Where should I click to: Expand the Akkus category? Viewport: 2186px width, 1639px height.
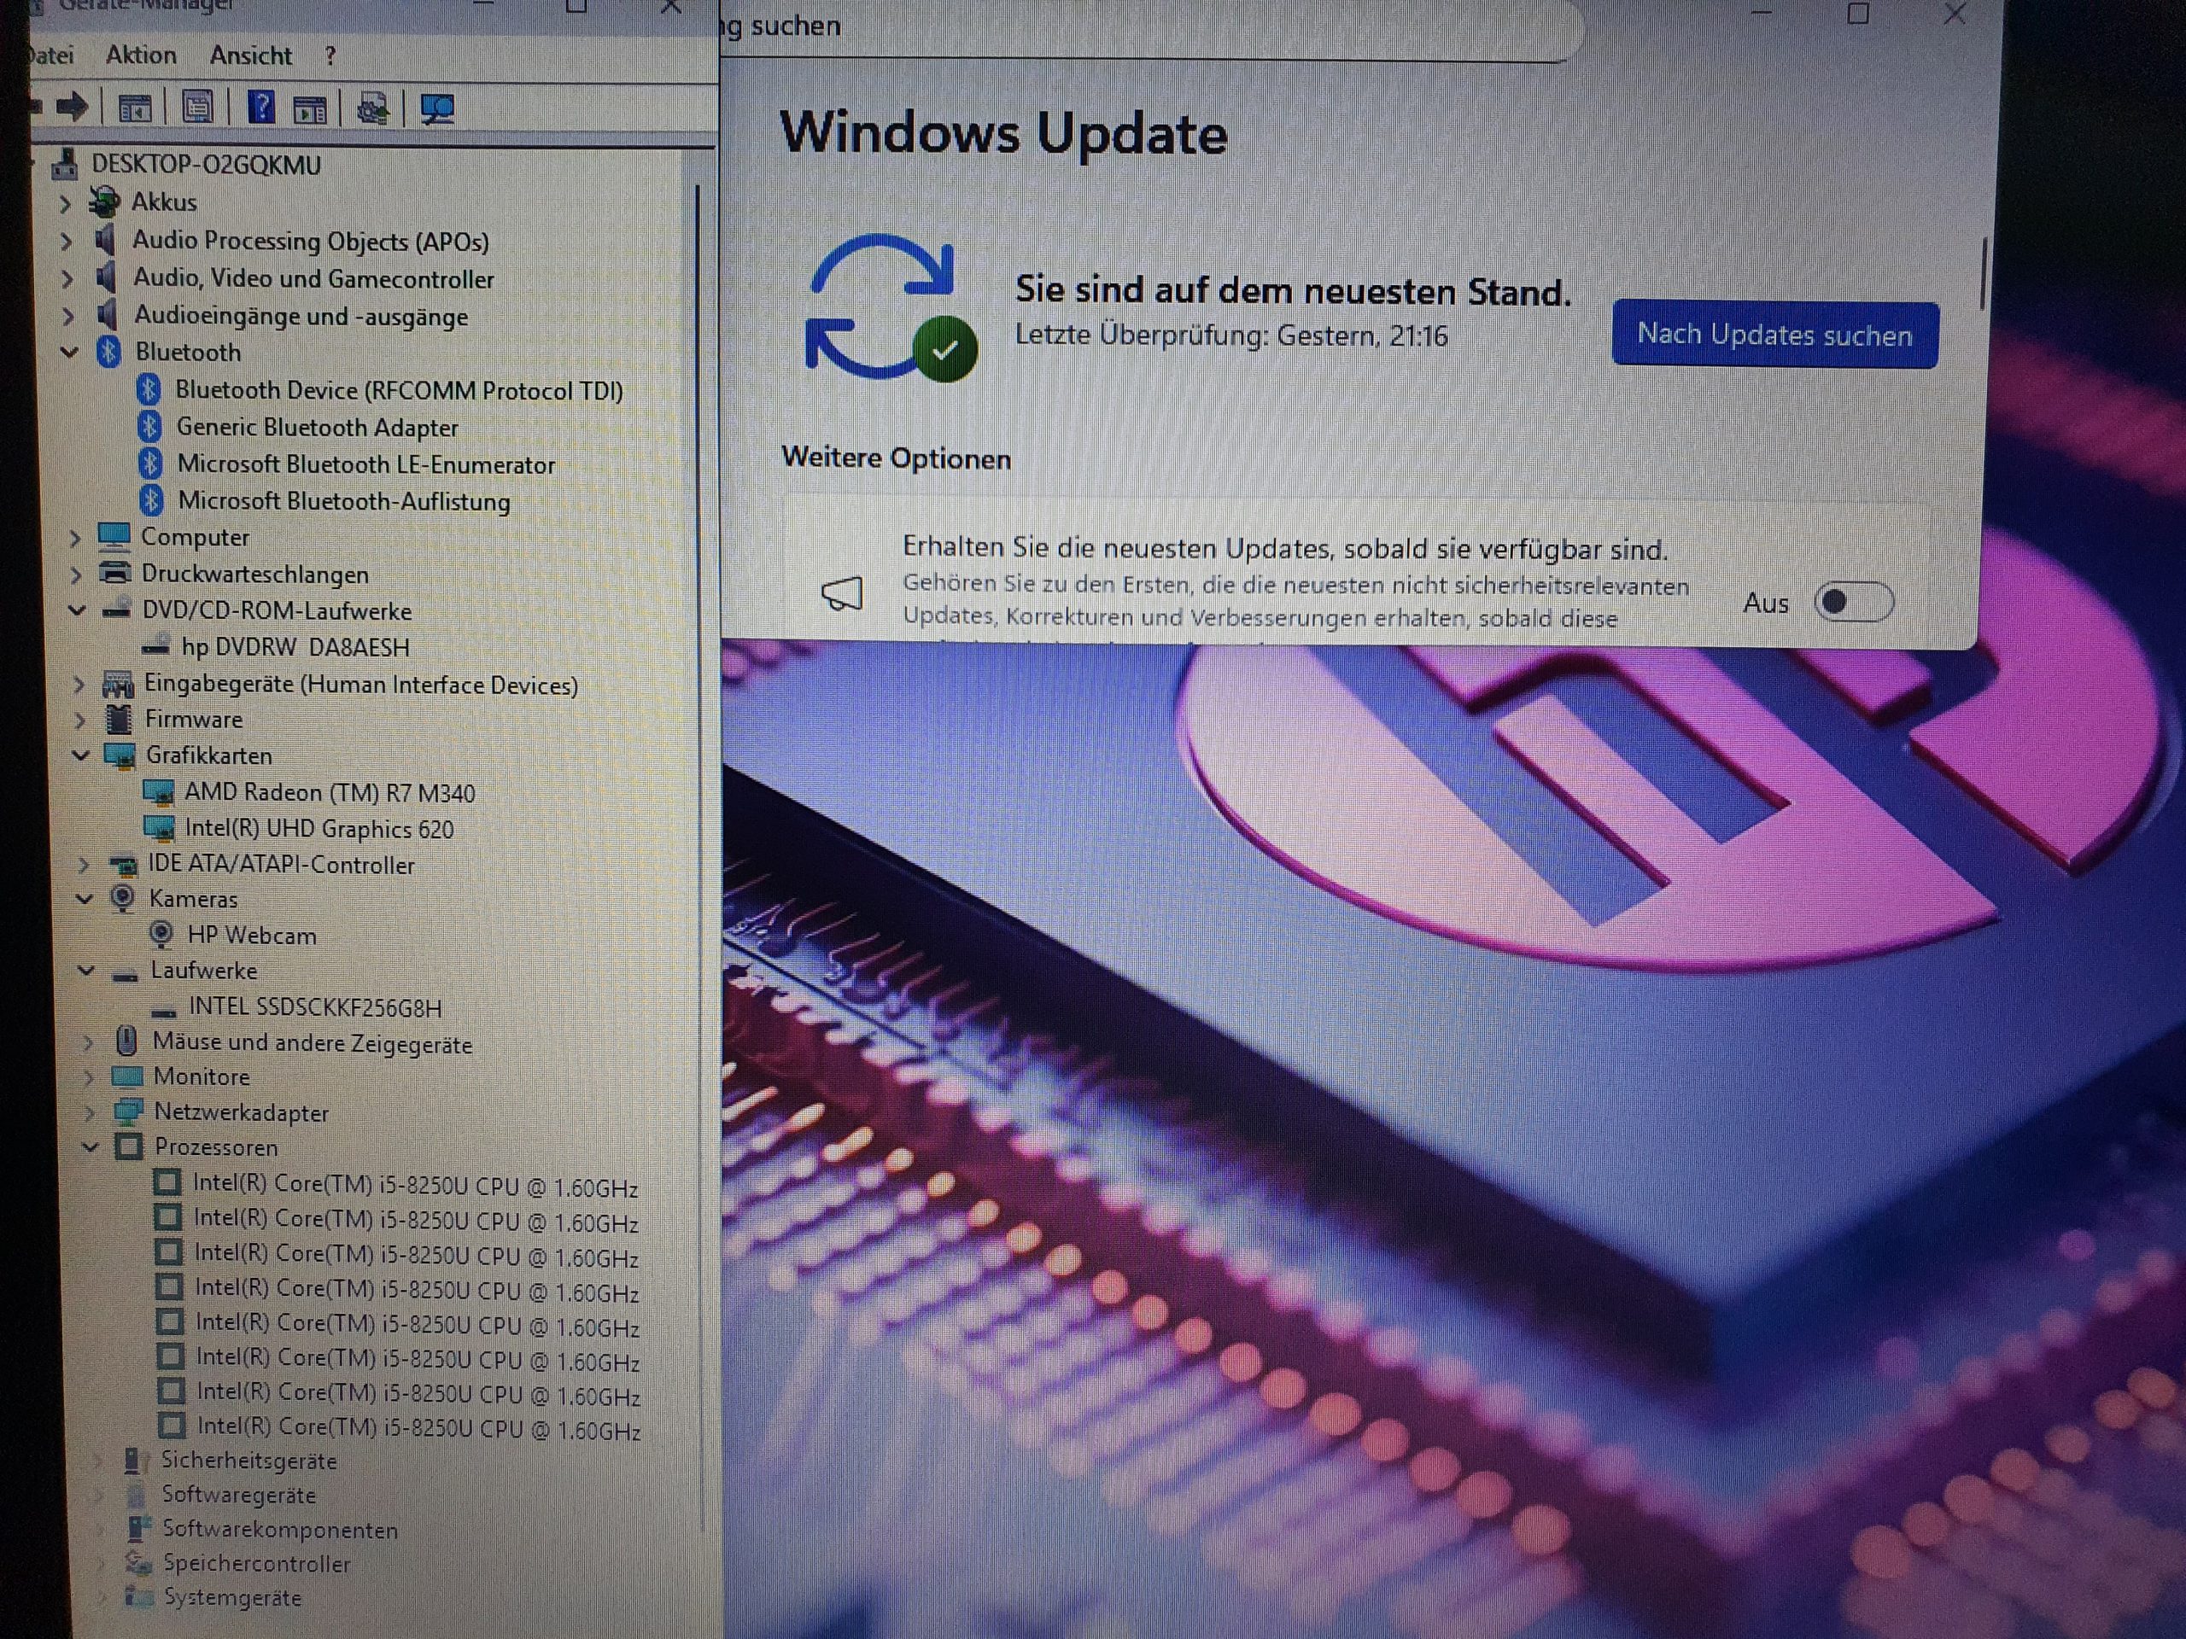(65, 203)
